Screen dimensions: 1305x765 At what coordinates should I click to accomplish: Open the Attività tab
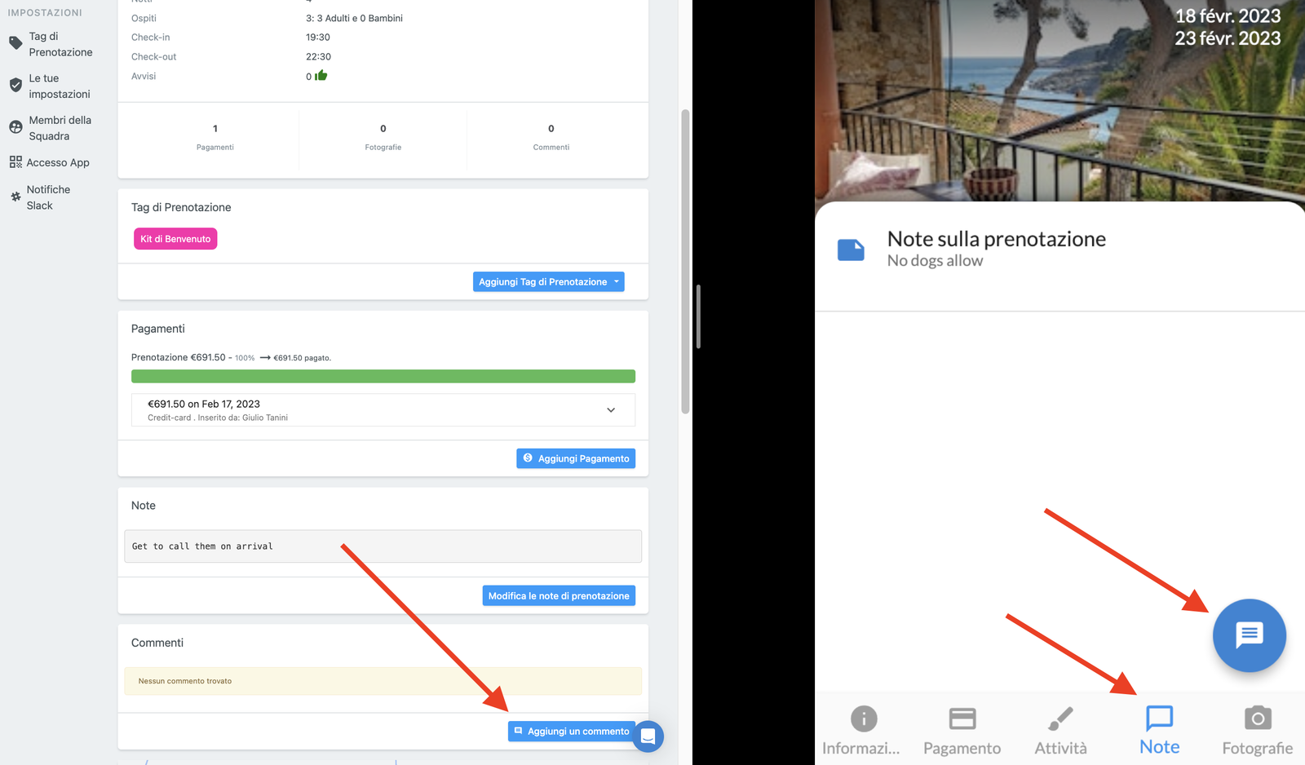pos(1060,730)
